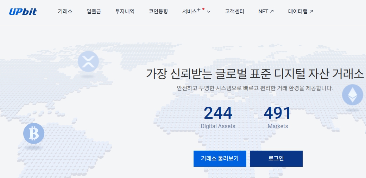Image resolution: width=366 pixels, height=178 pixels.
Task: Click the headline 가장 신뢰받는 글로벌 표준
Action: point(208,74)
